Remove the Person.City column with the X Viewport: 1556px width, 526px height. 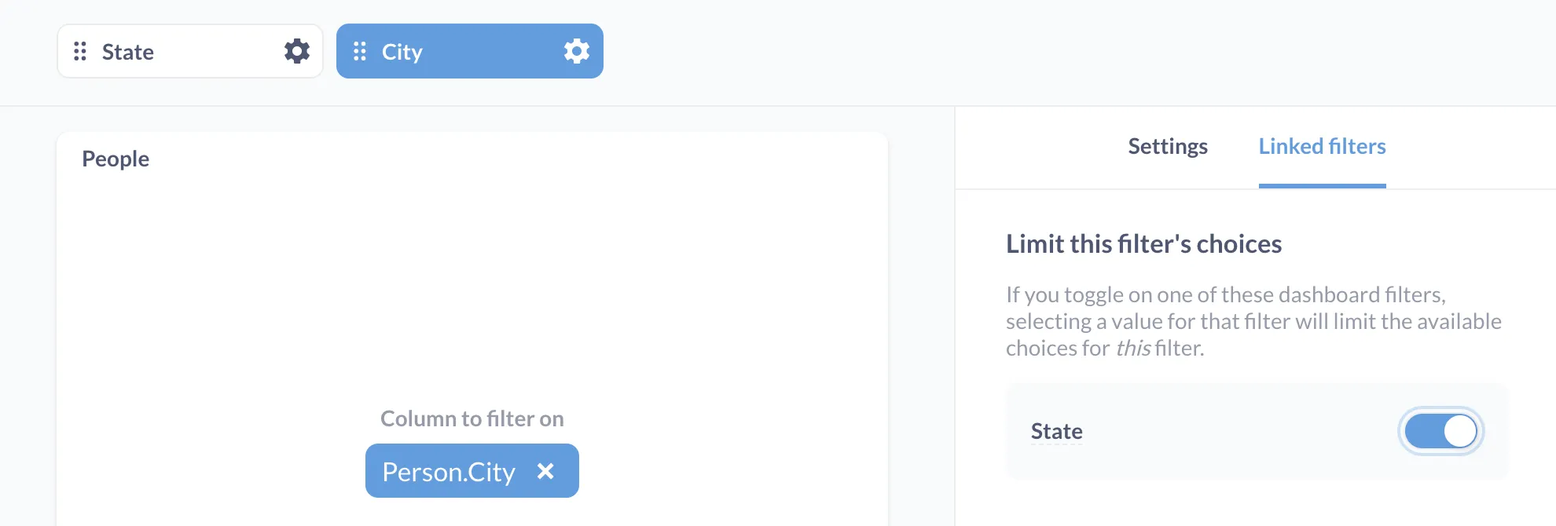click(x=545, y=470)
